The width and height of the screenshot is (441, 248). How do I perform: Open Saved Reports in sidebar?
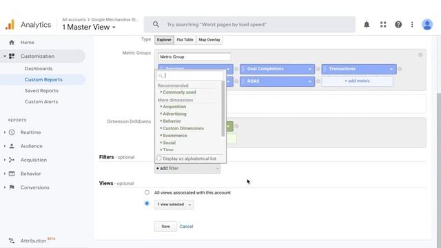(41, 90)
